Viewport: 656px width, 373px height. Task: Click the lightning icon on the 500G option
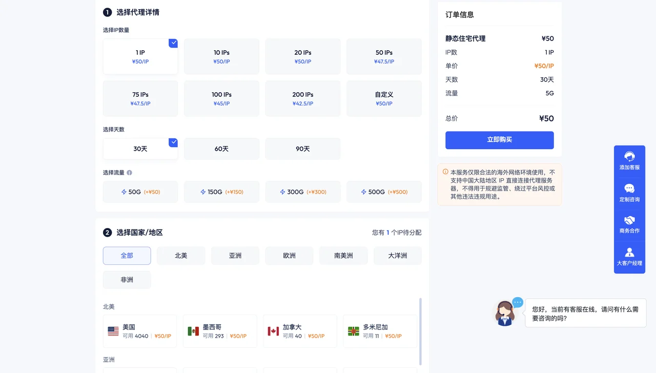363,192
